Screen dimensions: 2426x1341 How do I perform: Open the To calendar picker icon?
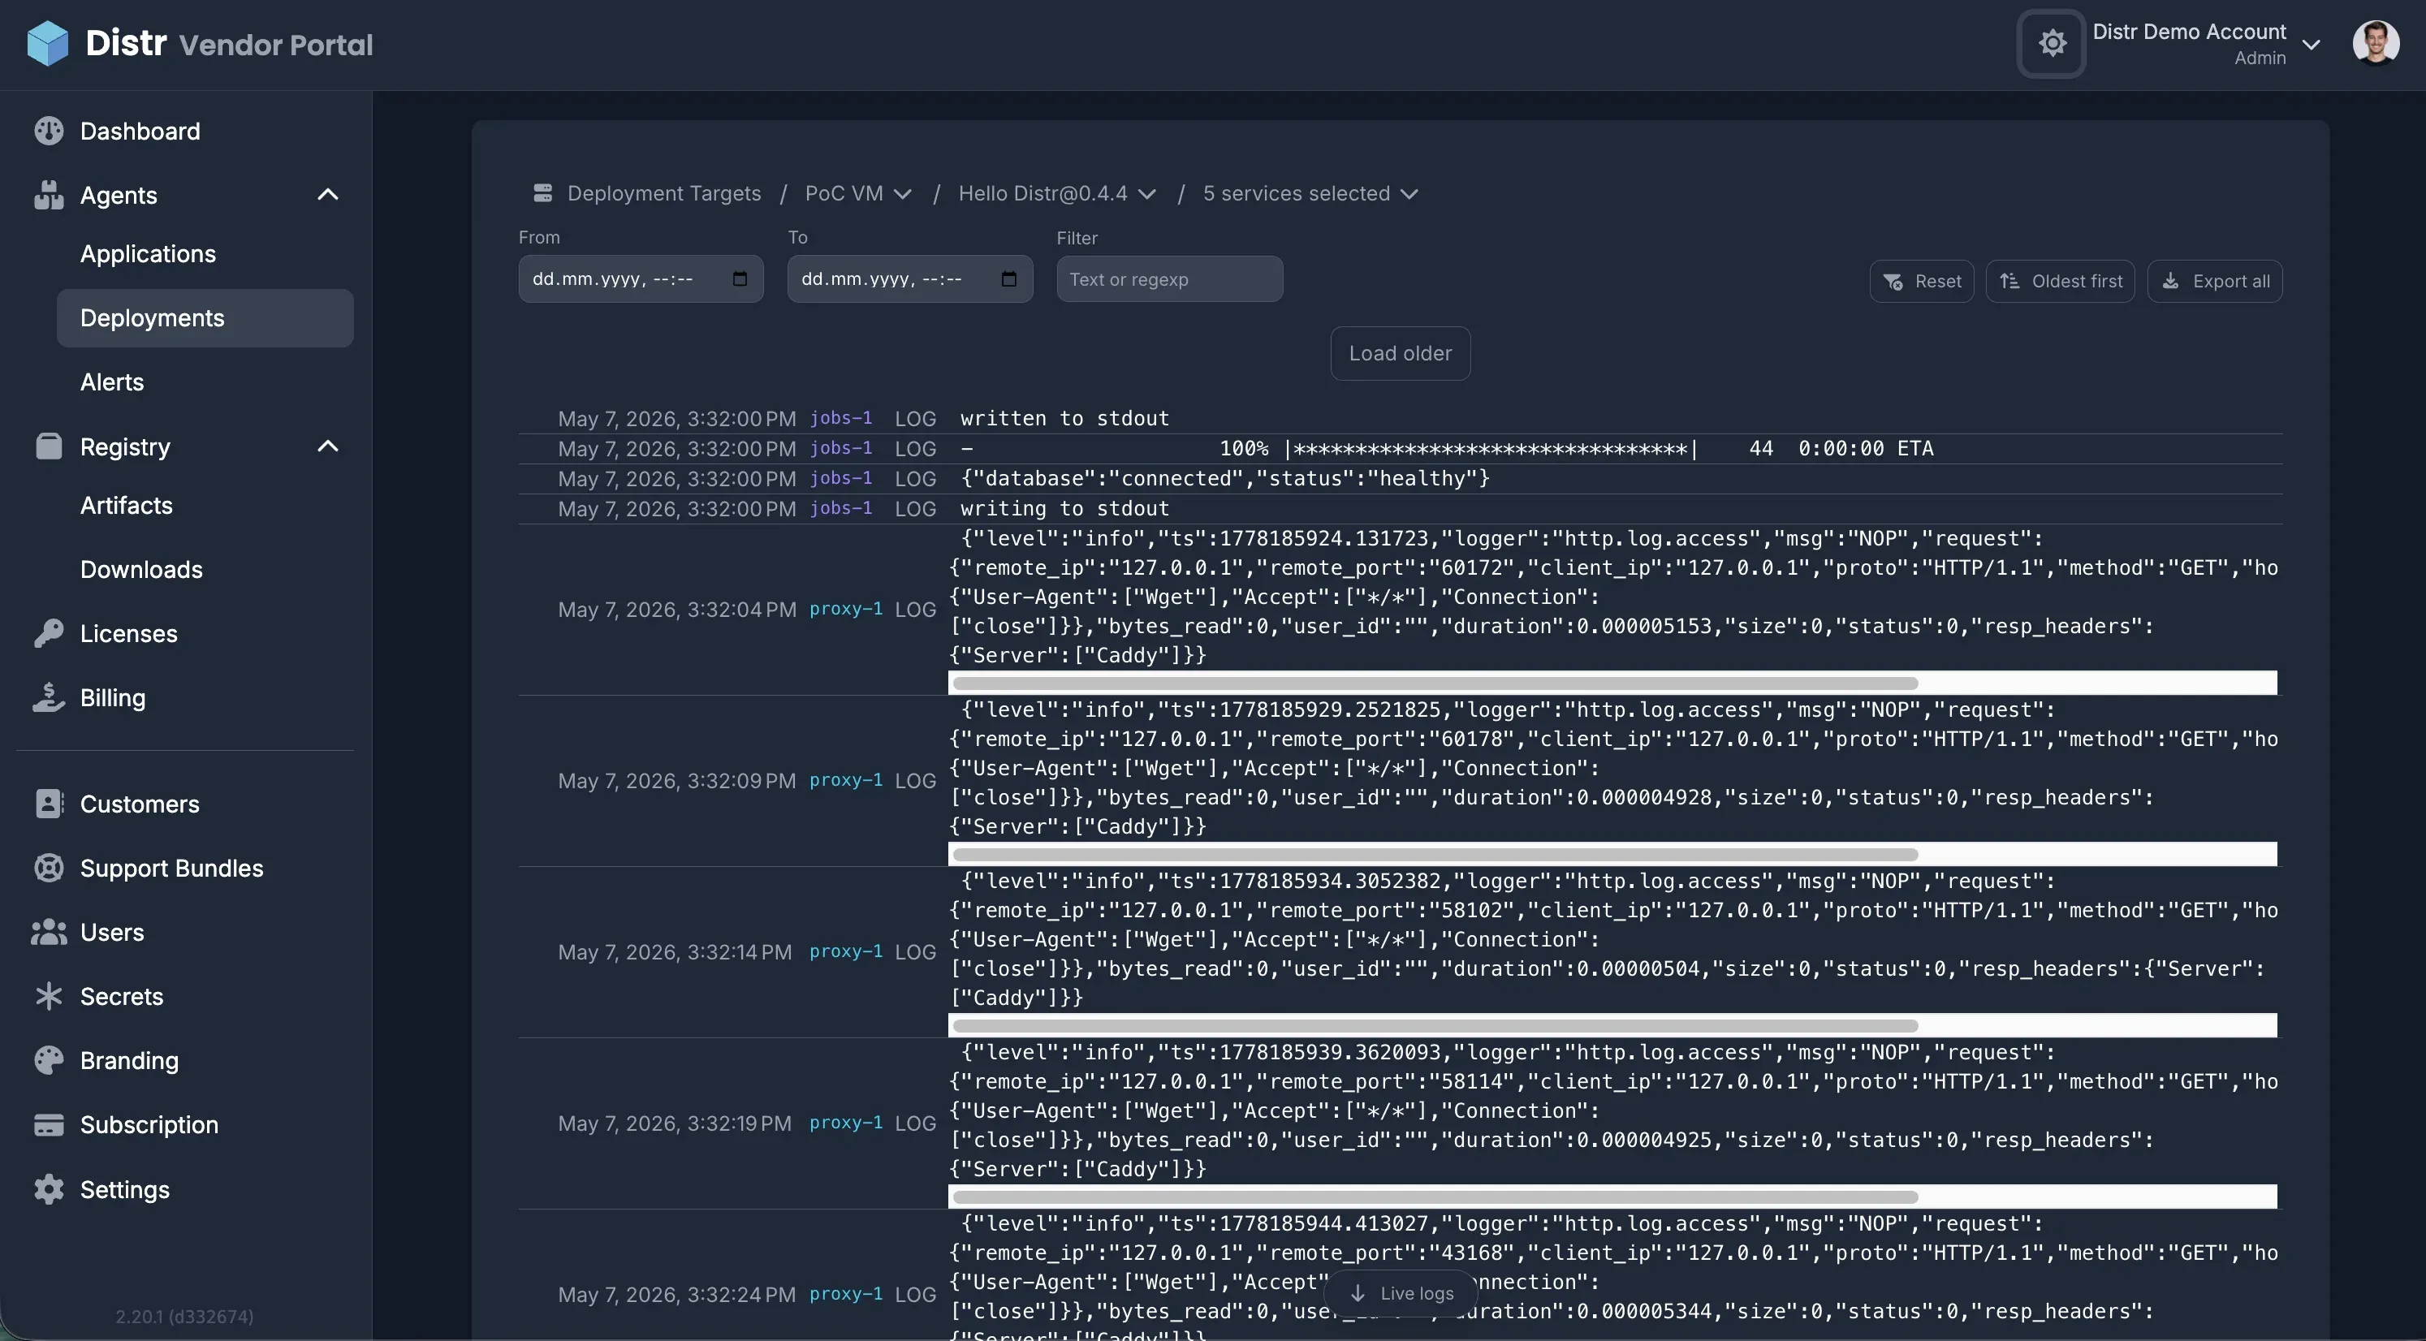click(x=1008, y=278)
